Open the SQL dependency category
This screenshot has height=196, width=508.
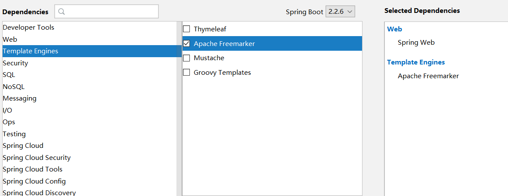click(x=9, y=75)
